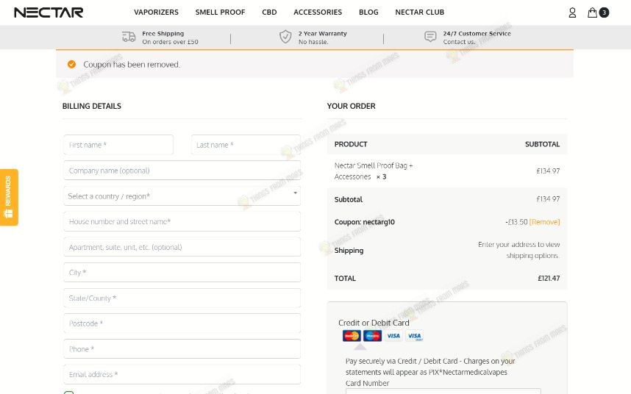Click the free shipping truck icon
The width and height of the screenshot is (631, 394).
coord(129,37)
